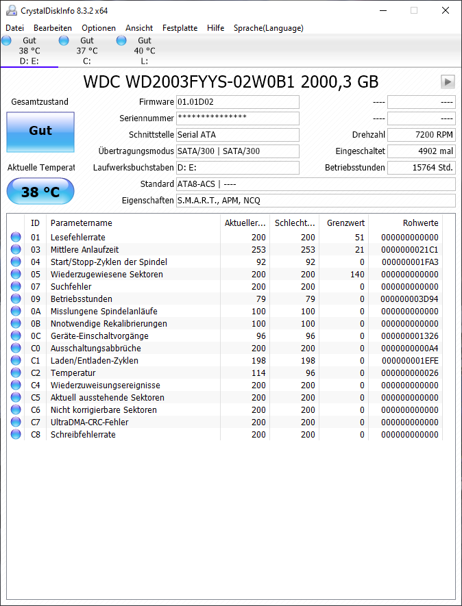
Task: Click the Standard ATA8-ACS field
Action: pyautogui.click(x=316, y=184)
